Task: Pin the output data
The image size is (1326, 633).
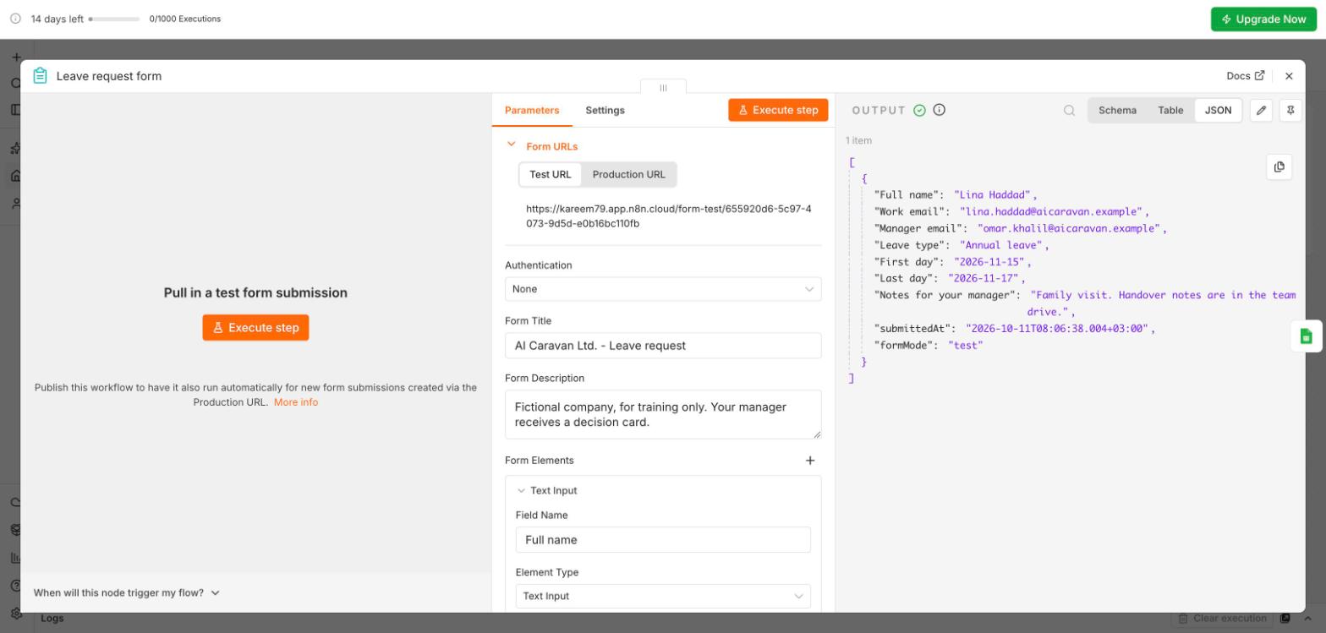Action: [1290, 110]
